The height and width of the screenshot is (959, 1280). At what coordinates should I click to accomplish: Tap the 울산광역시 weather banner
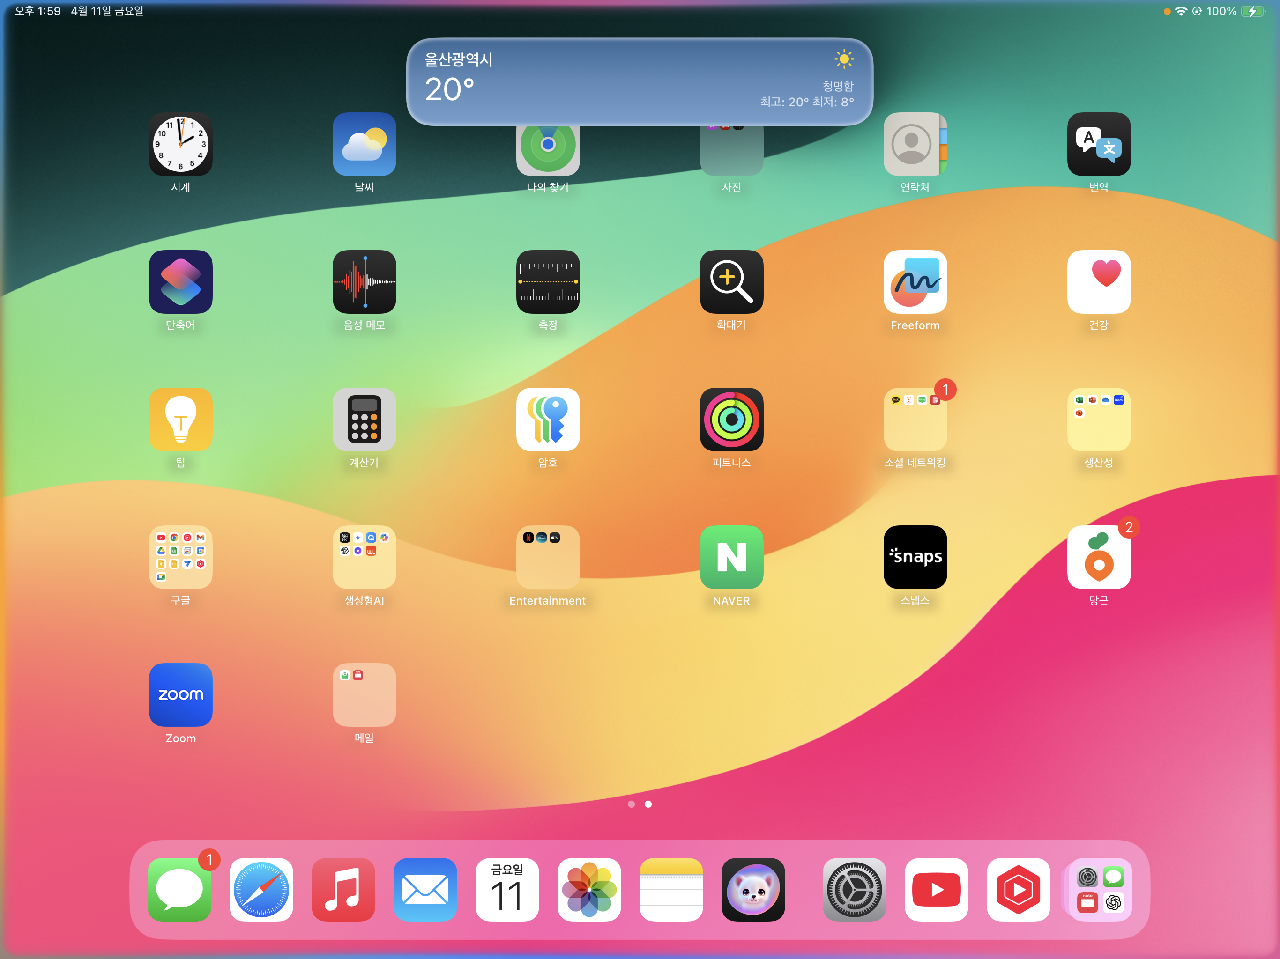640,81
